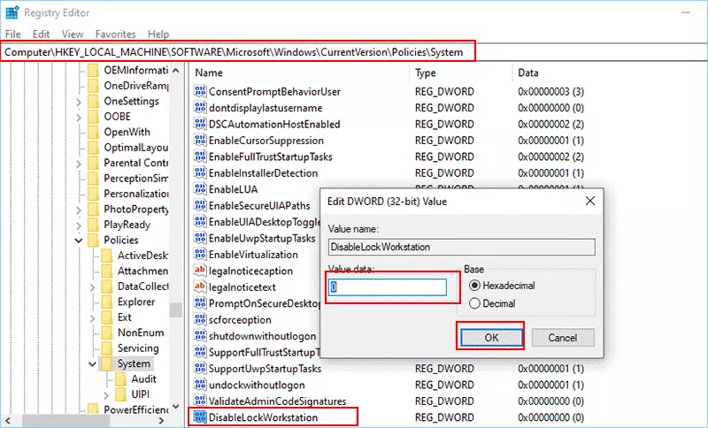Click the Value name field in dialog
Viewport: 708px width, 428px height.
click(x=461, y=247)
